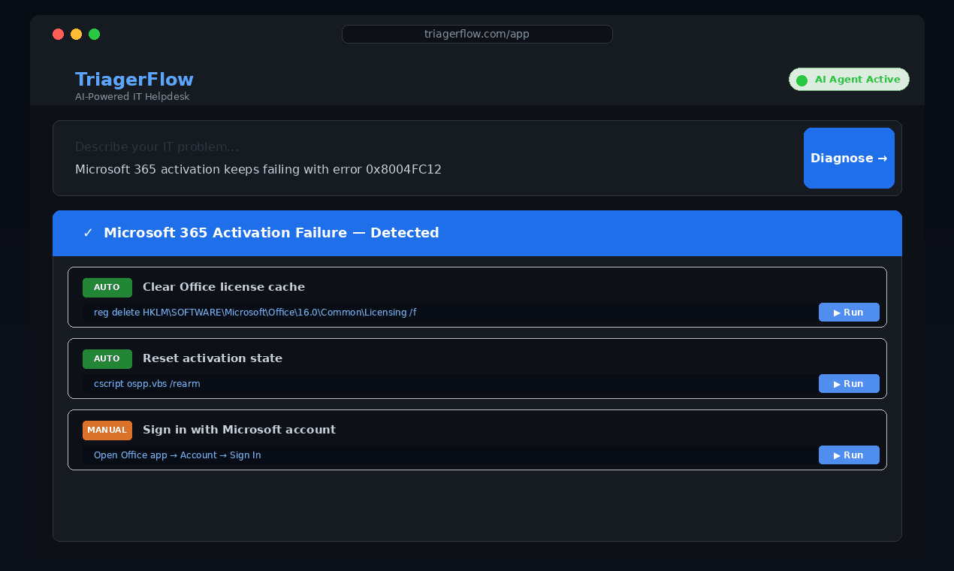Toggle the MANUAL badge on the Microsoft account step
The image size is (954, 571).
107,430
